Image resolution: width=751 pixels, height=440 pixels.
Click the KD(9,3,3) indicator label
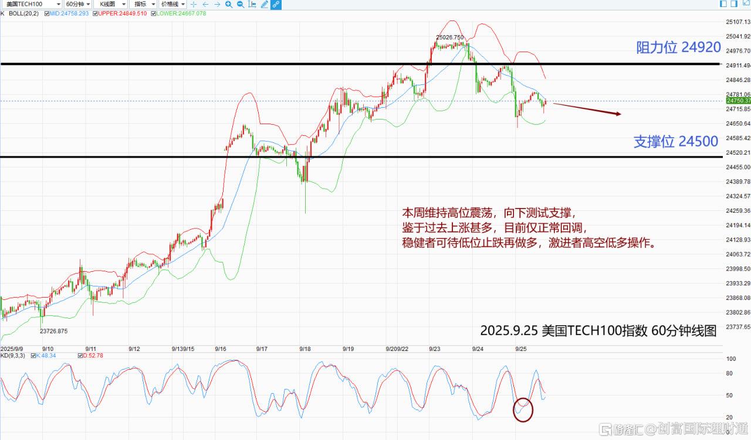(x=13, y=355)
